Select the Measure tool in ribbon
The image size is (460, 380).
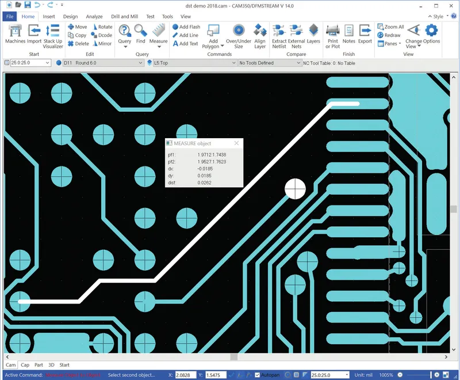click(x=159, y=36)
